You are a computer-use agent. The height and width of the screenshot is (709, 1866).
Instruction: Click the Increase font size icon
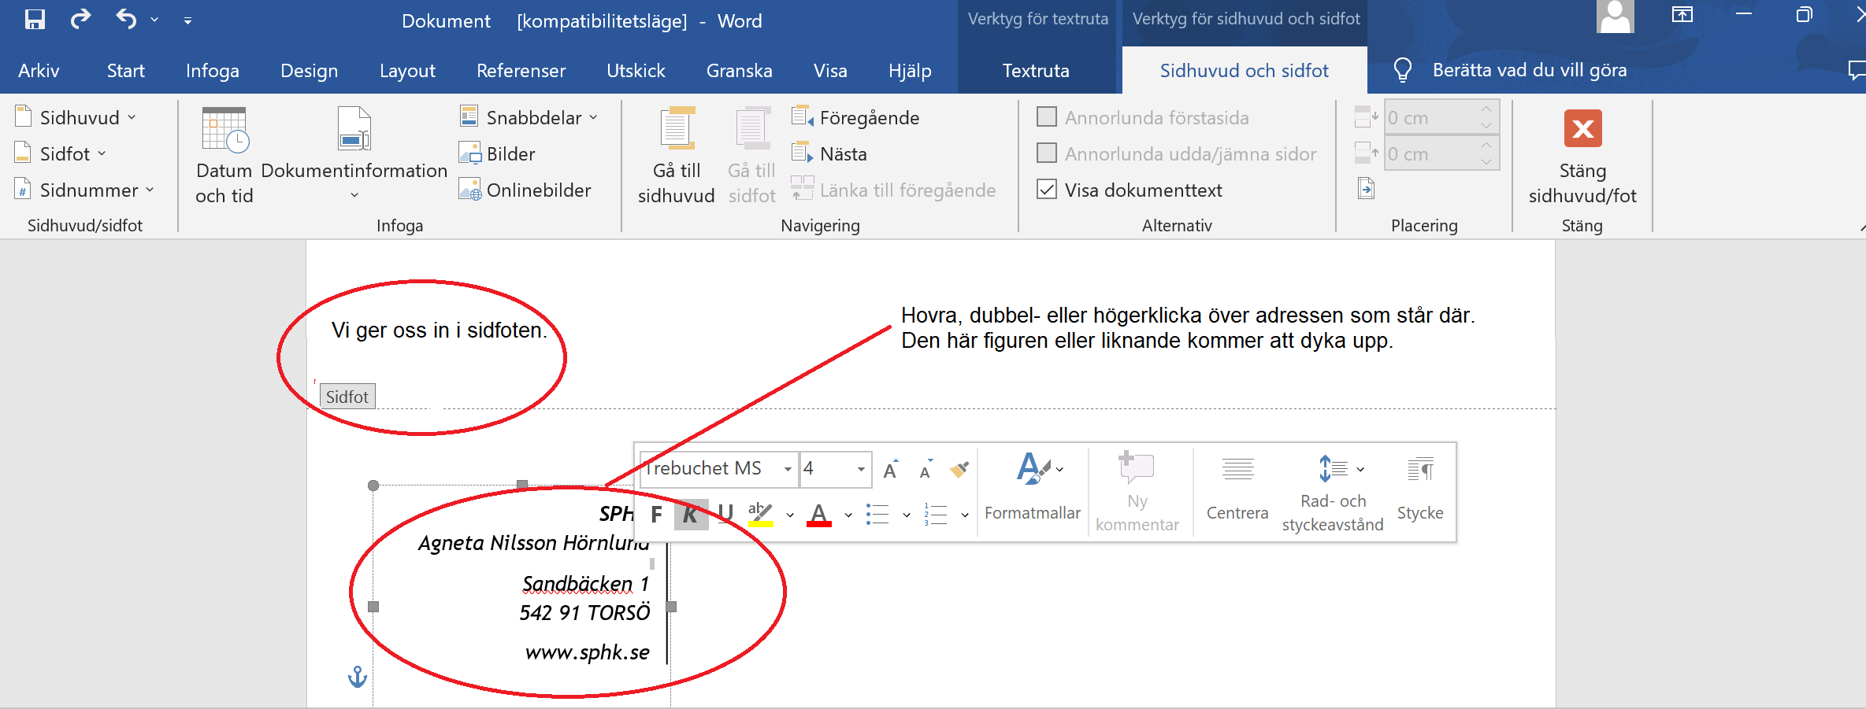point(891,469)
